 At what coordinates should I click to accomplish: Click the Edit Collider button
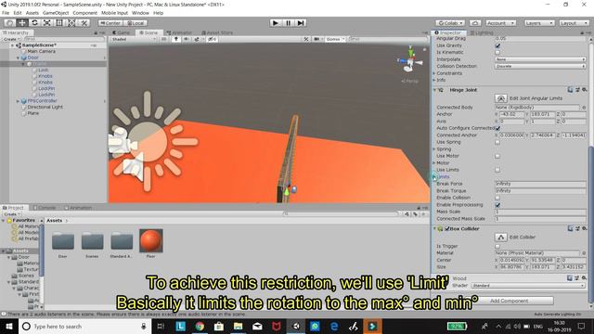(x=501, y=238)
